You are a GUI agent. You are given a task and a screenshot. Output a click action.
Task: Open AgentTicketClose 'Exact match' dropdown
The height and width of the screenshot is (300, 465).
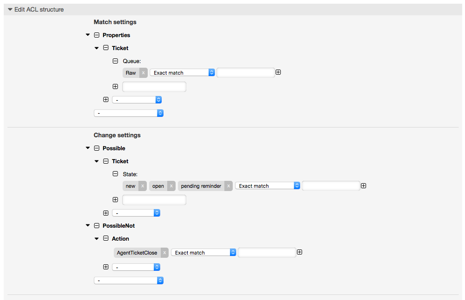point(203,253)
